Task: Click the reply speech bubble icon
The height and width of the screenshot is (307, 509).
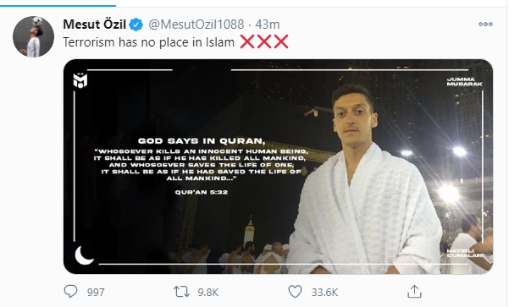Action: click(70, 292)
